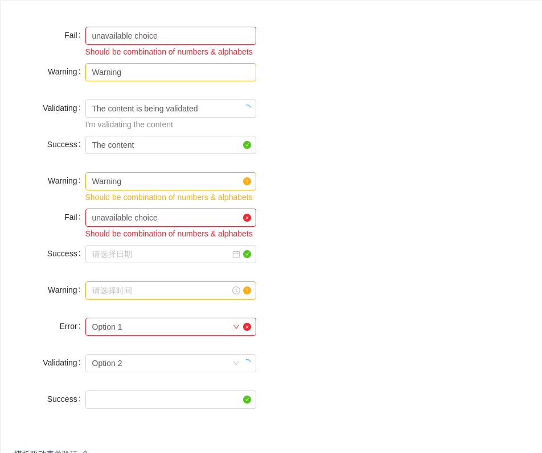Click the loading spinner in the validating content input
542x453 pixels.
(247, 109)
